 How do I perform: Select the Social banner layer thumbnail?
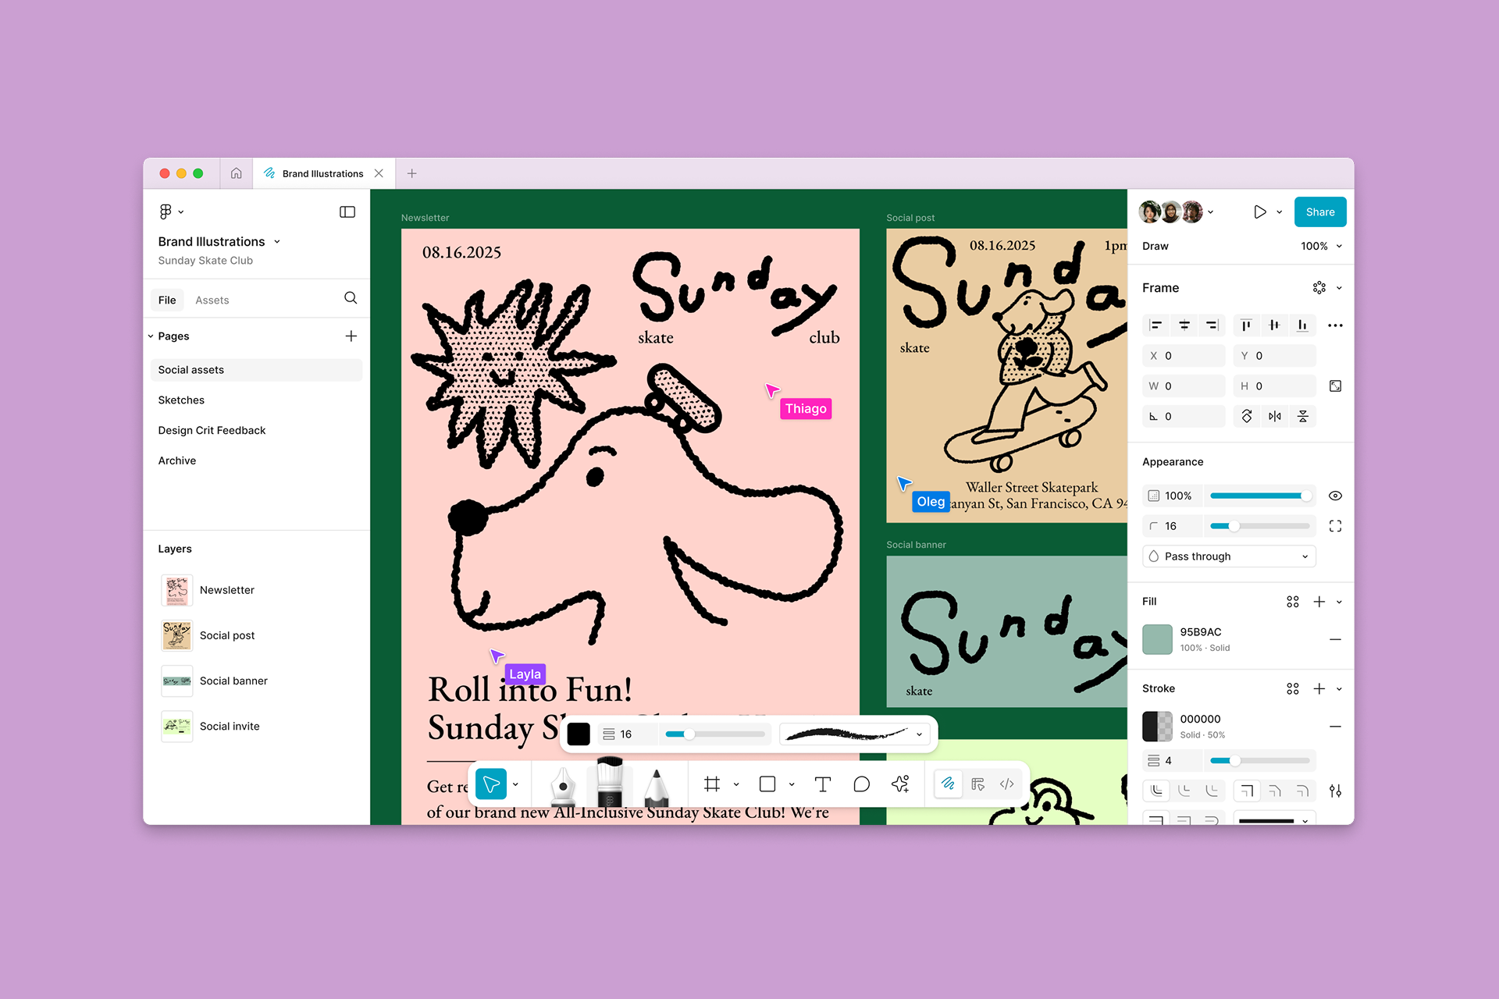tap(177, 681)
